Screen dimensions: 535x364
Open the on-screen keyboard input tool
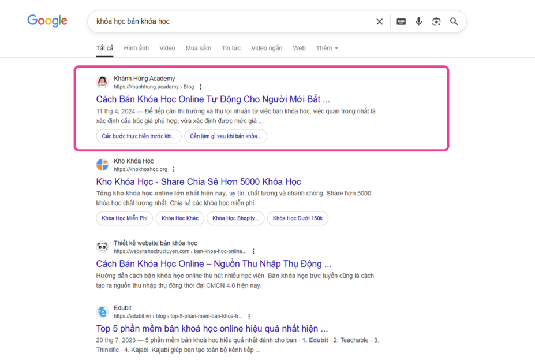[x=401, y=21]
